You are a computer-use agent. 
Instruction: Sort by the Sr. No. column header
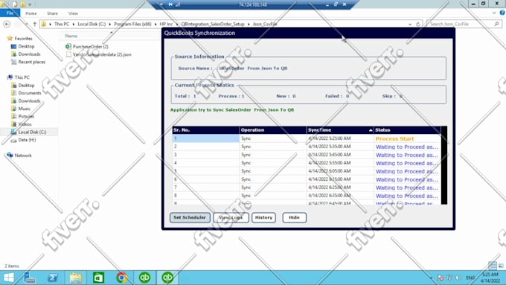[206, 130]
